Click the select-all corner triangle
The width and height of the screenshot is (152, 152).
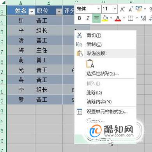pos(3,2)
